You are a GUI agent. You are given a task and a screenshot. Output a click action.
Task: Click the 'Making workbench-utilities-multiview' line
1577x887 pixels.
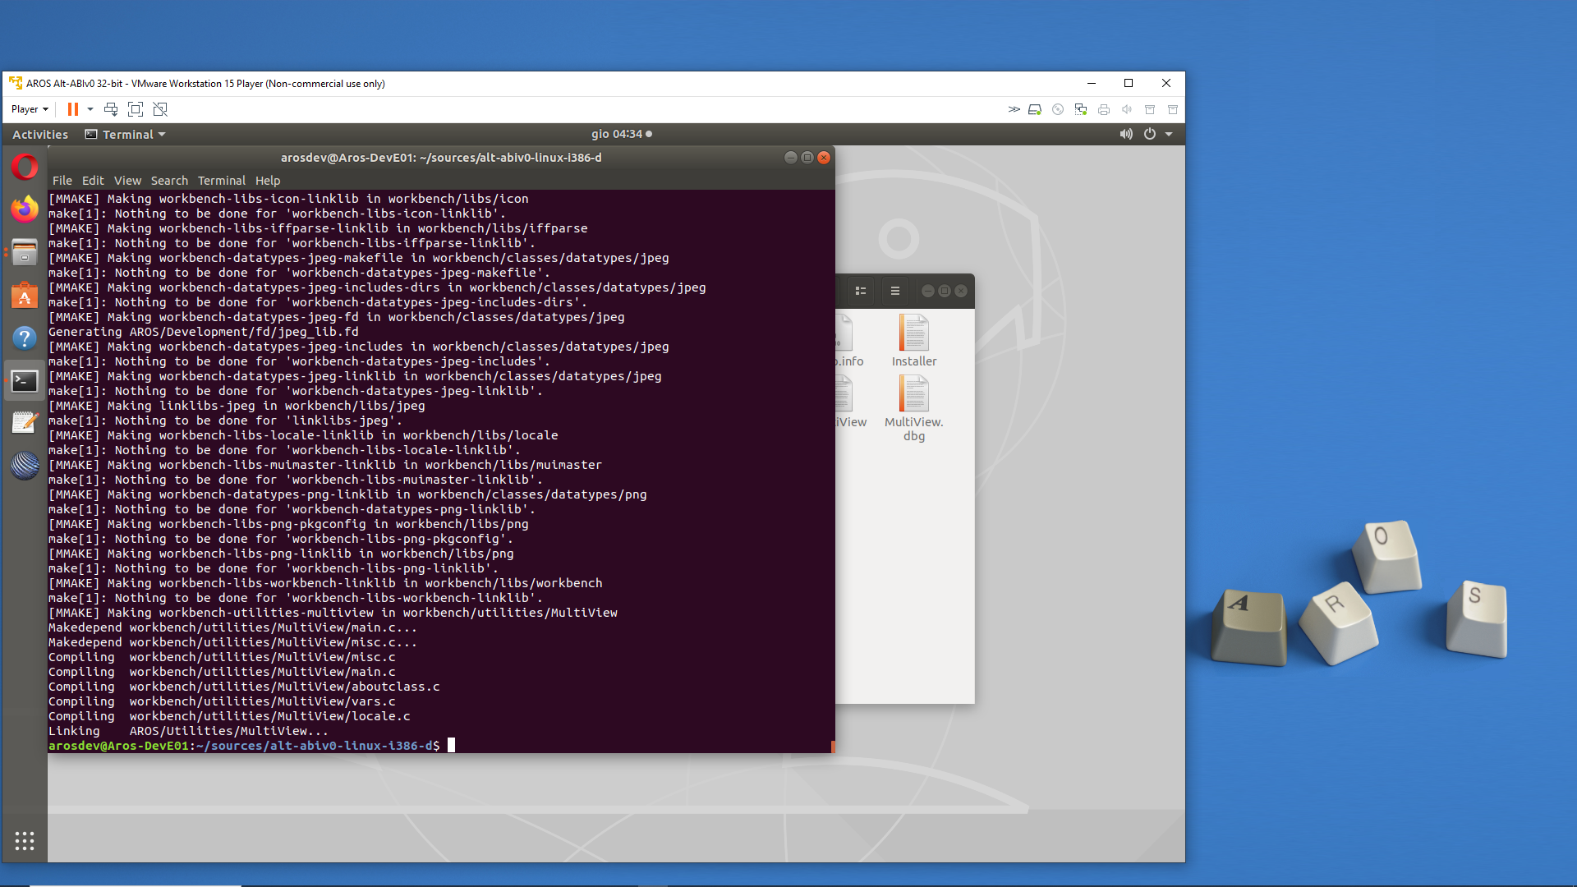click(333, 613)
